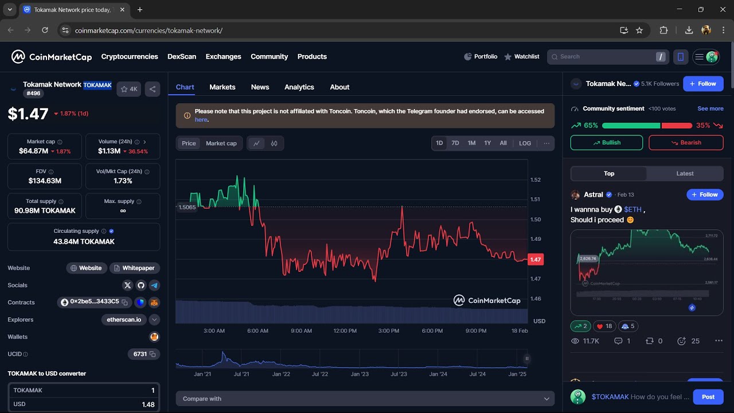Click bookmark this tab star icon
The height and width of the screenshot is (413, 734).
pos(639,30)
